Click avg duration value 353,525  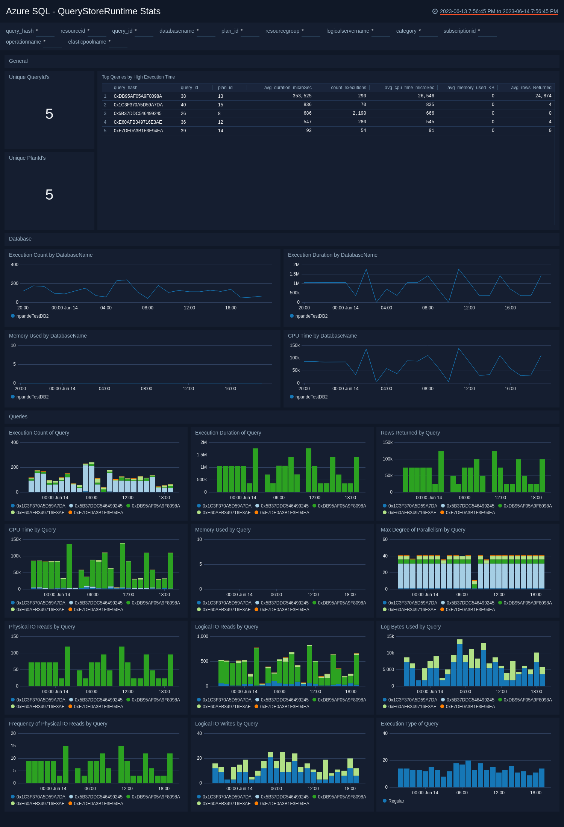coord(302,96)
